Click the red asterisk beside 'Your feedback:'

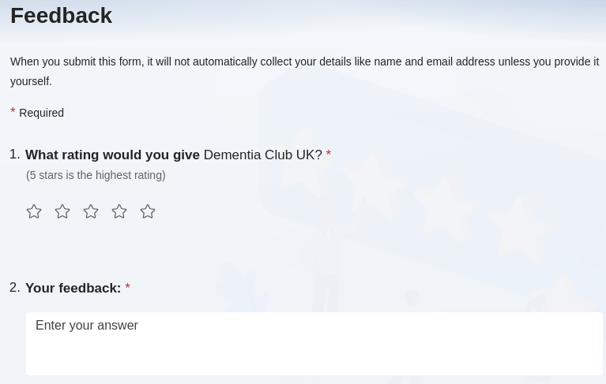[127, 288]
